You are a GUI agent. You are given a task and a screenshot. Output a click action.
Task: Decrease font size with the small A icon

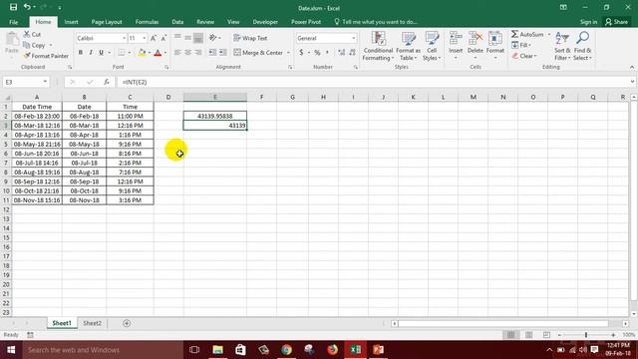tap(163, 38)
